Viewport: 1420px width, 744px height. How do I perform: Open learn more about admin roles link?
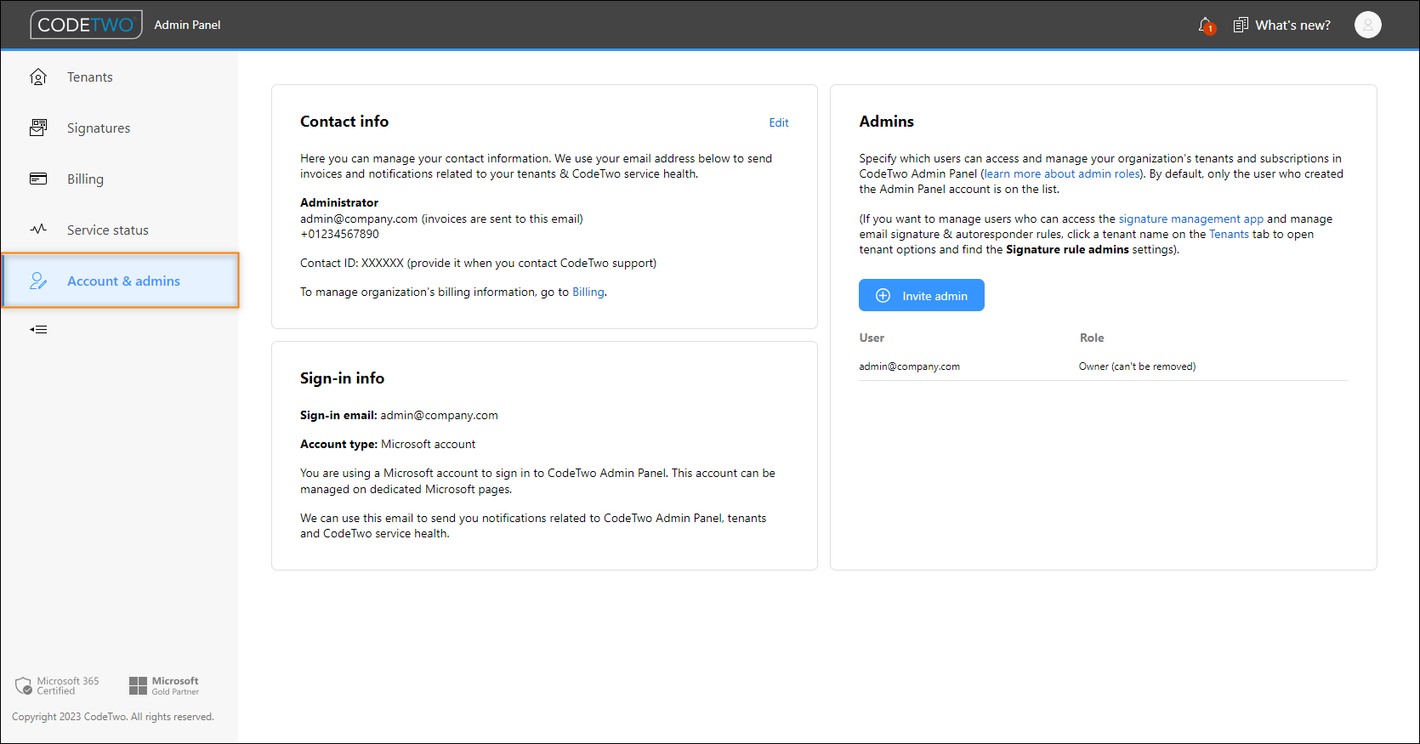[x=1062, y=173]
